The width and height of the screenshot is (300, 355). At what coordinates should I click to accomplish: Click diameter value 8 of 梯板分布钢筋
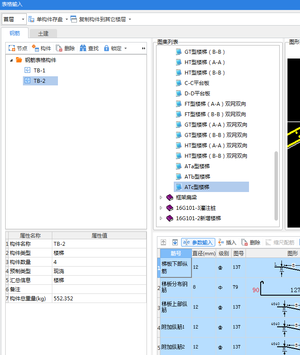click(204, 287)
